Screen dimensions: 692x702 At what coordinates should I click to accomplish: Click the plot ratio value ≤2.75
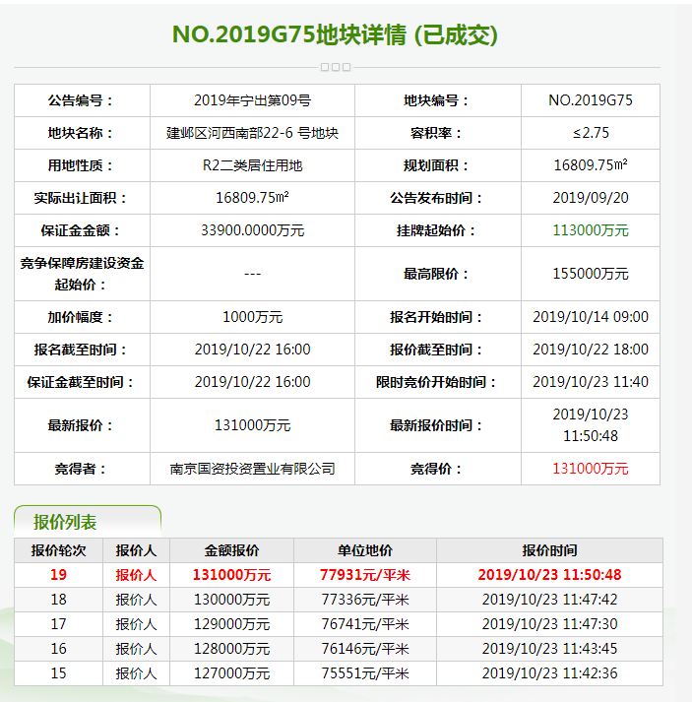591,133
